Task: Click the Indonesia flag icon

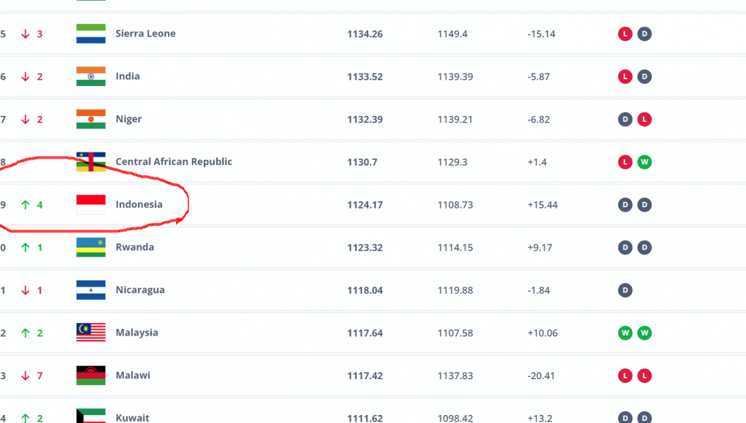Action: click(x=91, y=205)
